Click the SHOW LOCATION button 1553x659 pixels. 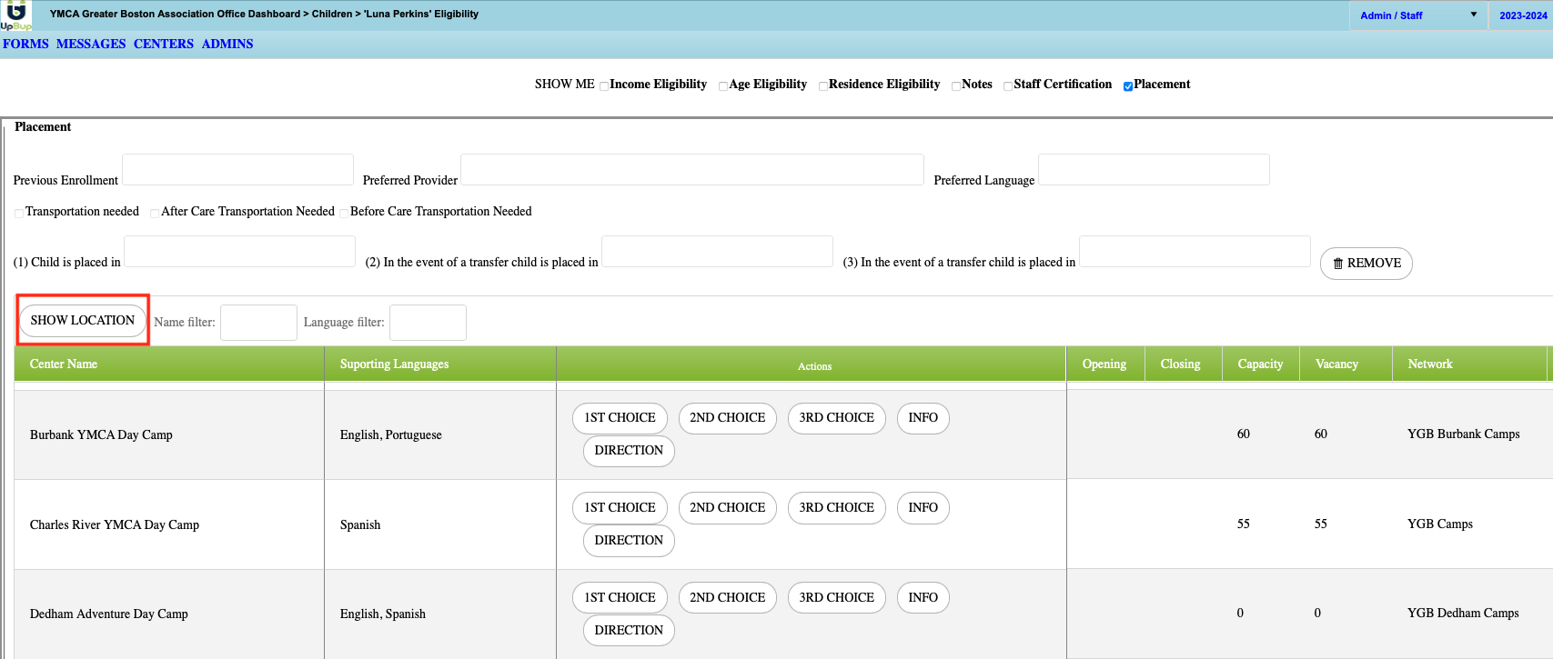(83, 321)
